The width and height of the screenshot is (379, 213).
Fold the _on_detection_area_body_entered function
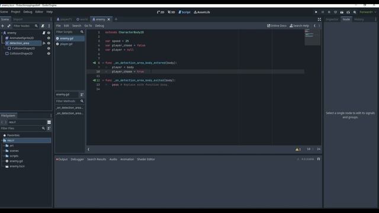point(103,63)
